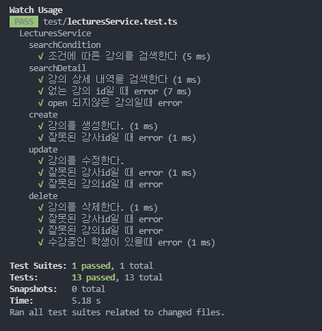Screen dimensions: 322x331
Task: Click the delete describe group
Action: (43, 196)
